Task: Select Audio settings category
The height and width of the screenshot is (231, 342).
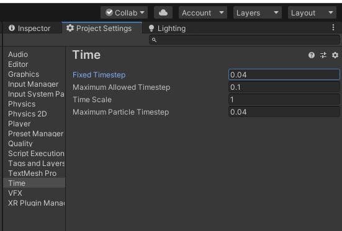Action: coord(34,54)
